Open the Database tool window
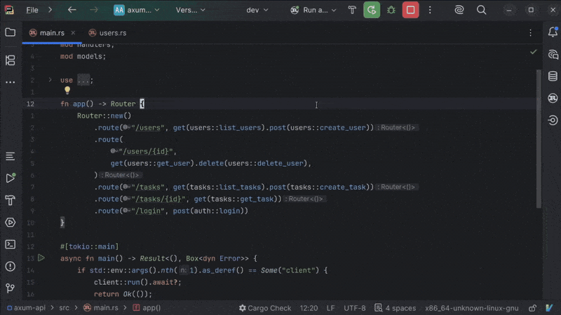Screen dimensions: 561x315 click(x=553, y=76)
